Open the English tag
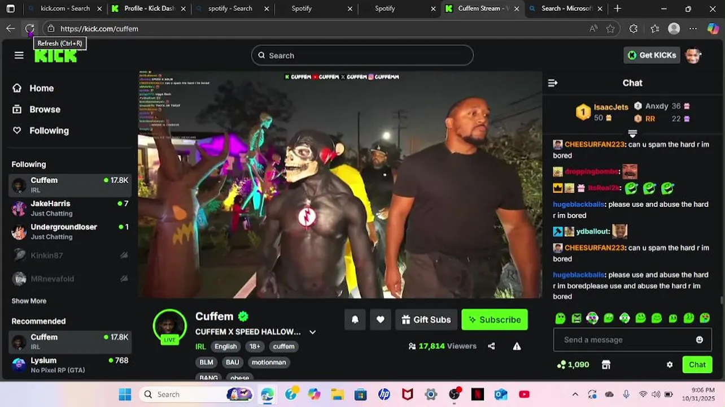The image size is (725, 407). pos(225,347)
